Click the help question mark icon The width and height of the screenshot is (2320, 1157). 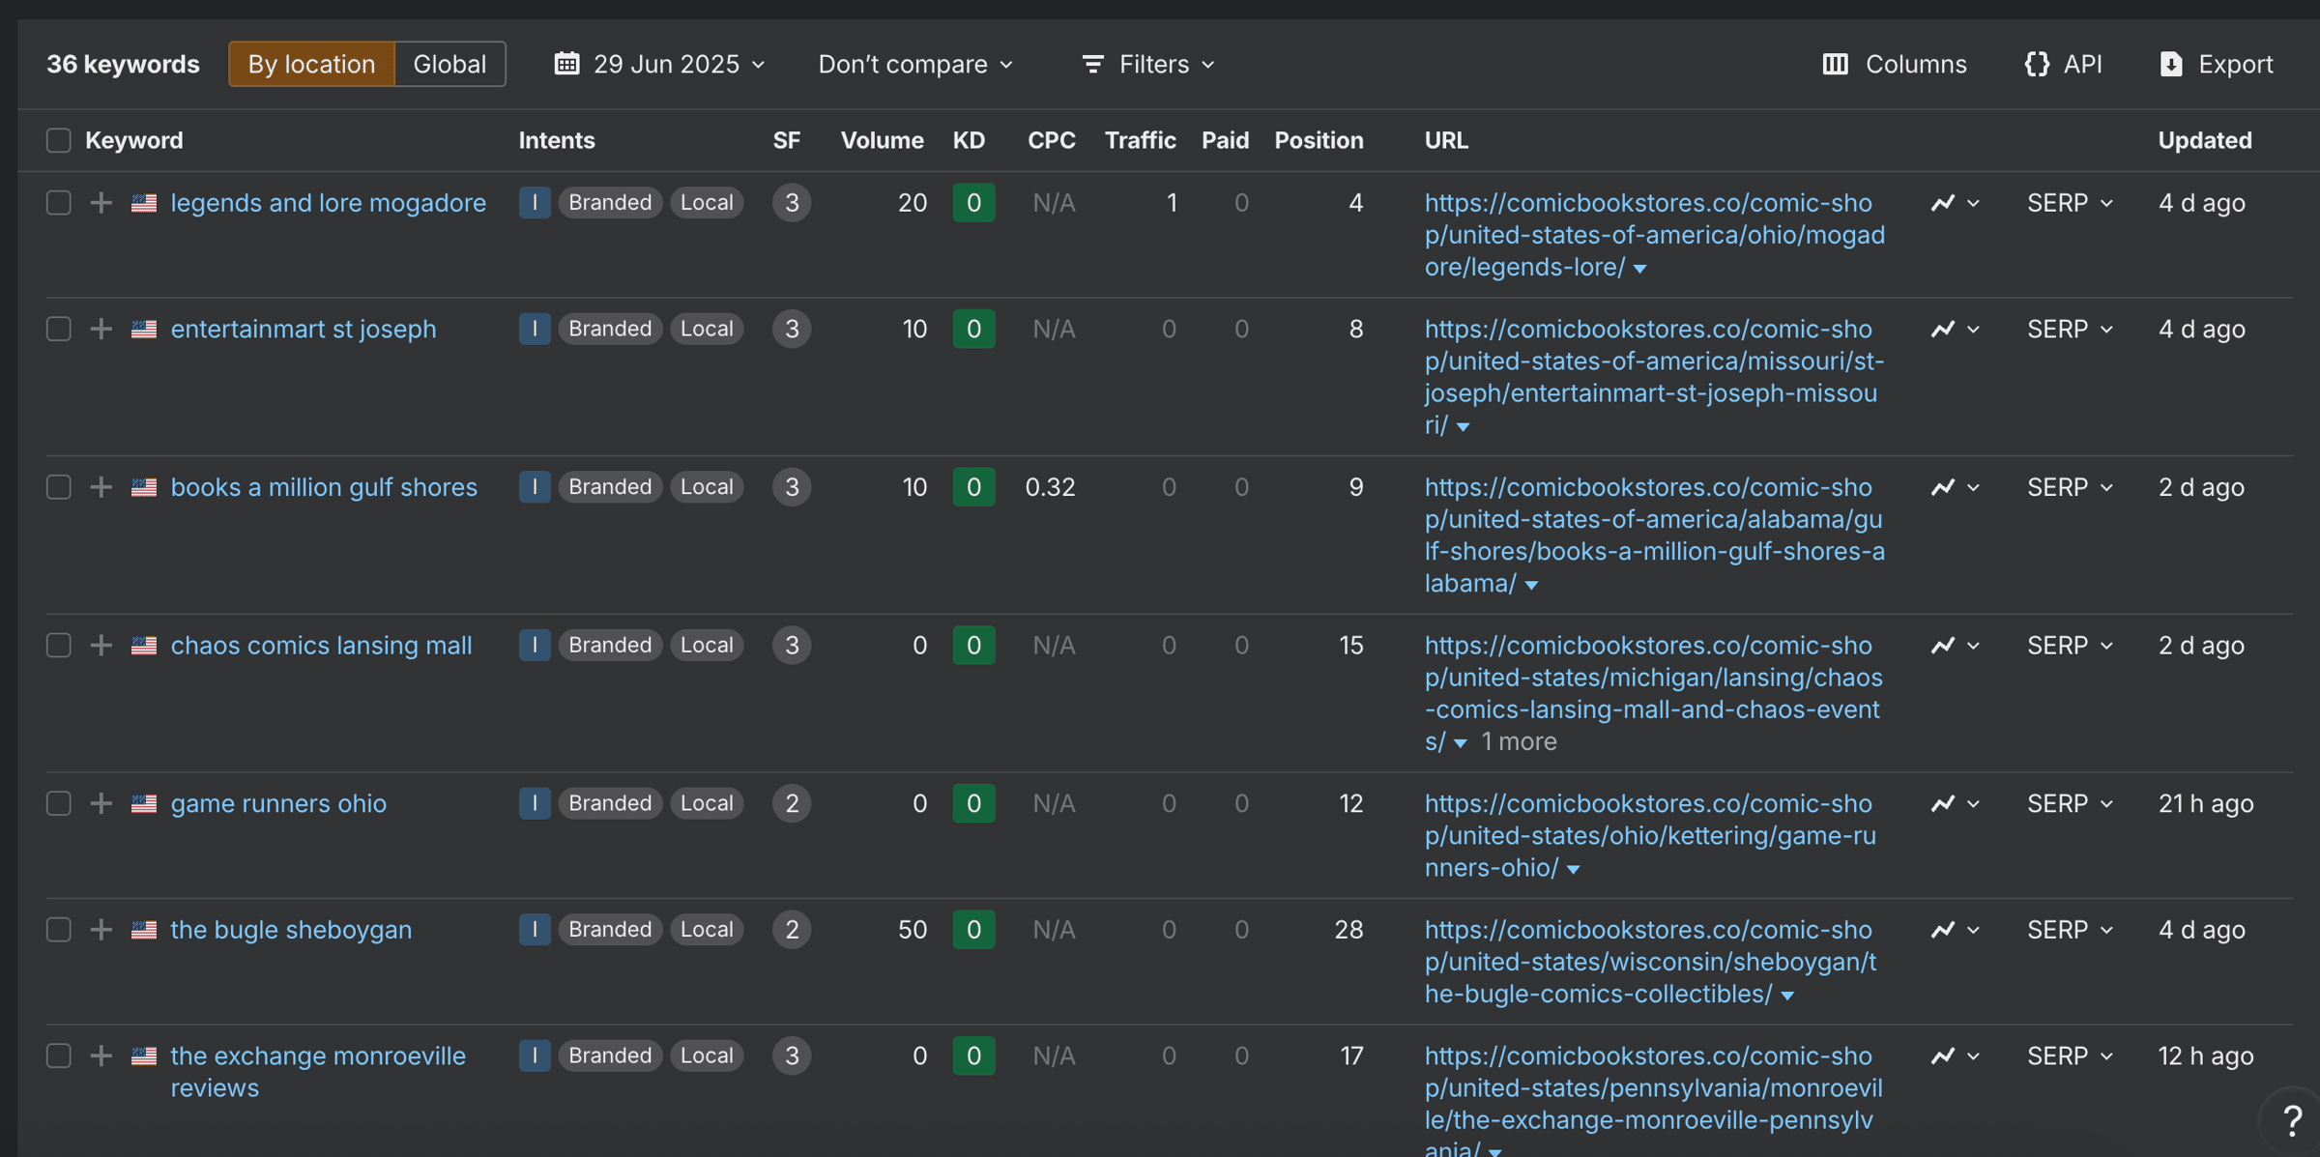pyautogui.click(x=2292, y=1121)
